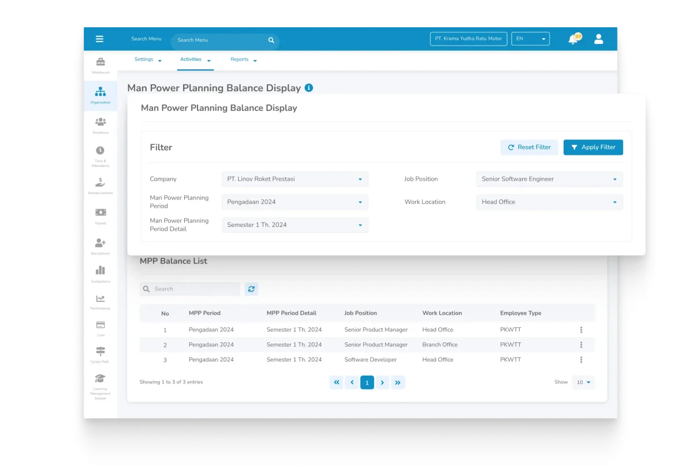
Task: Click the info icon beside page title
Action: pyautogui.click(x=309, y=88)
